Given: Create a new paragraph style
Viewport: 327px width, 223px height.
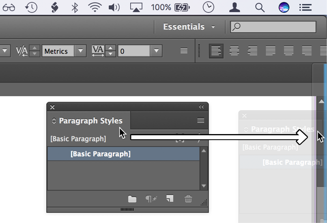Looking at the screenshot, I should [x=170, y=199].
